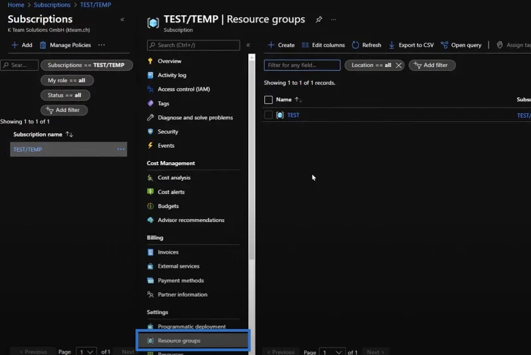The image size is (531, 355).
Task: Click the Assign tags icon
Action: (500, 45)
